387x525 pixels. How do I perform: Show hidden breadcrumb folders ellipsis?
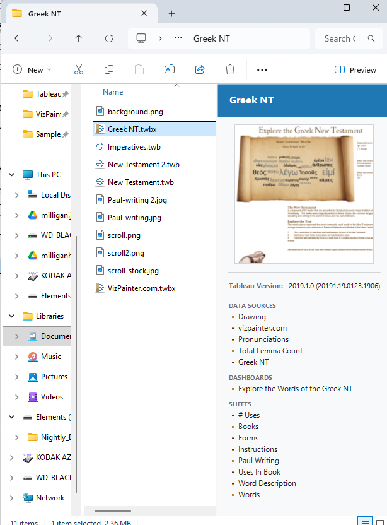pyautogui.click(x=178, y=38)
